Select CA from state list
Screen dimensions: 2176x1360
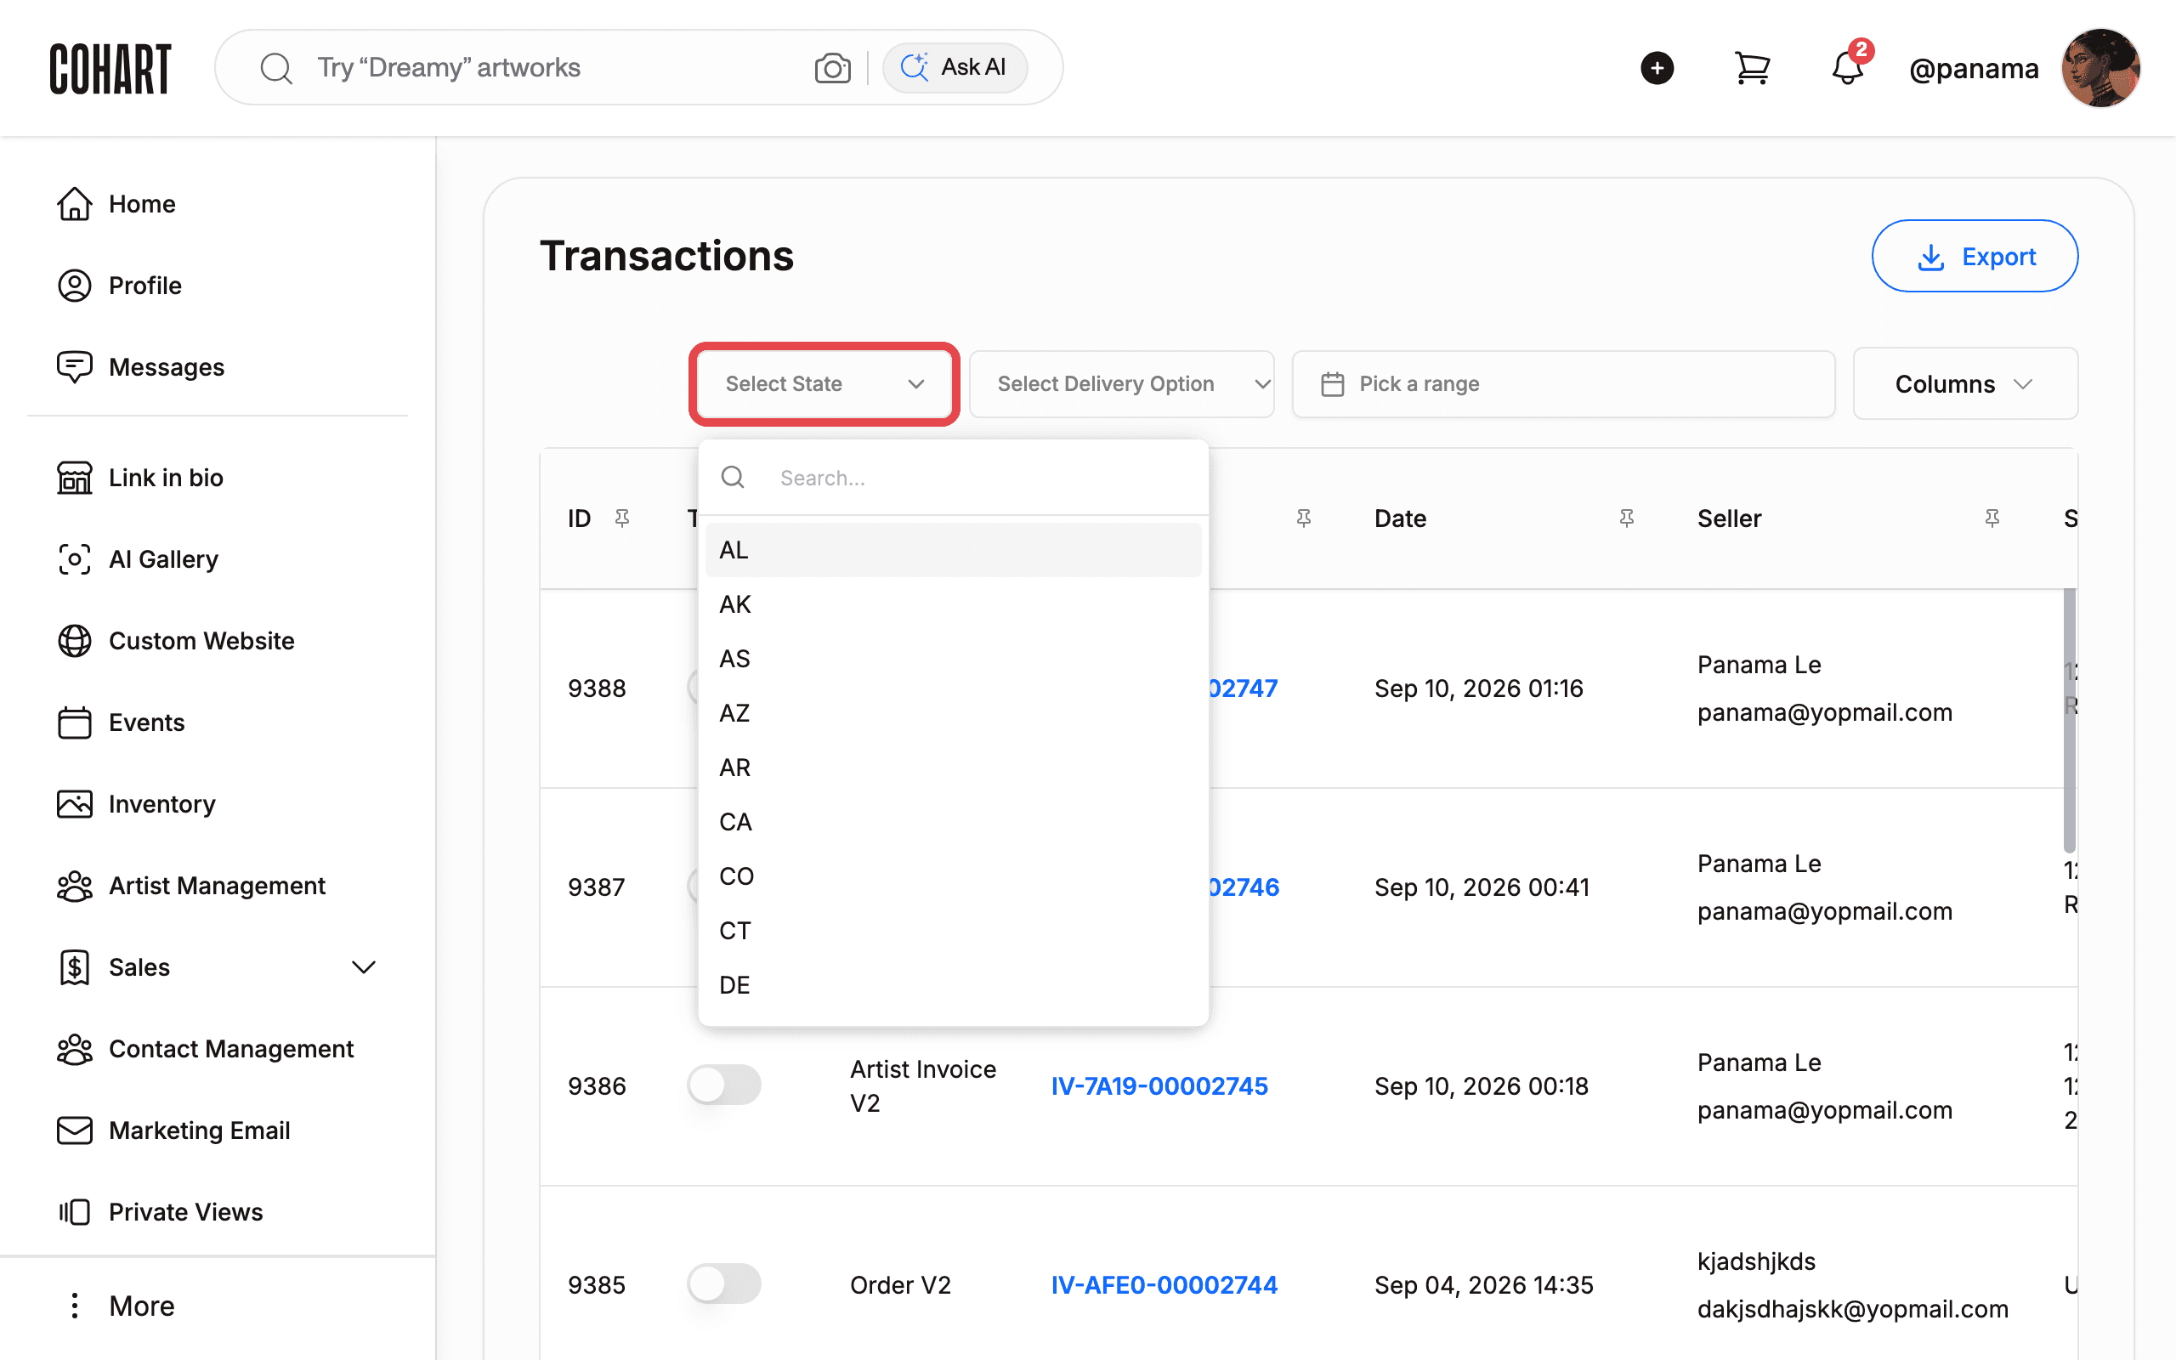[x=953, y=822]
